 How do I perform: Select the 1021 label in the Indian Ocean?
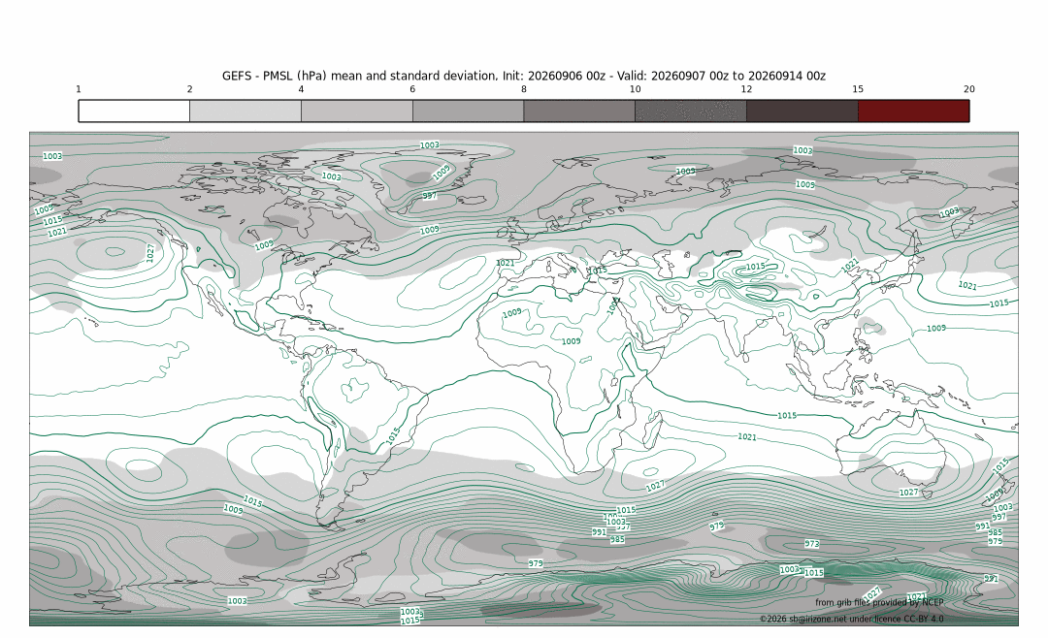click(x=747, y=437)
